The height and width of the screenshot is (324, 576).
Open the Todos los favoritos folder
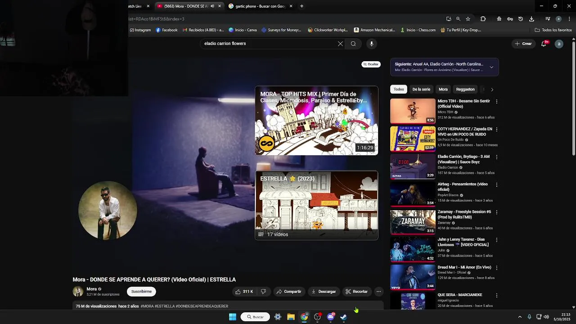[x=553, y=30]
